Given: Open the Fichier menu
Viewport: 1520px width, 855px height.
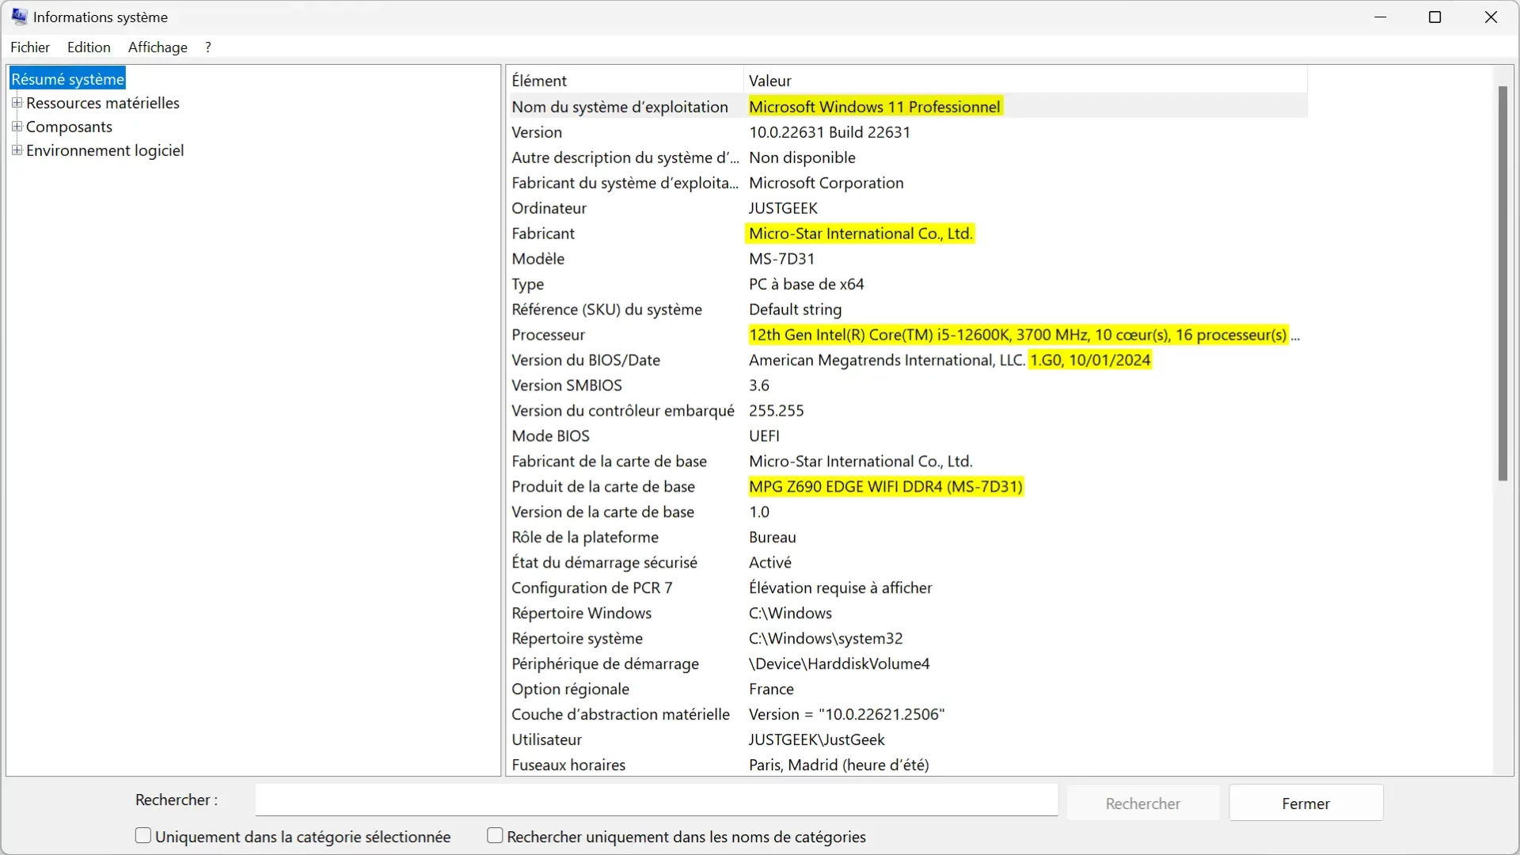Looking at the screenshot, I should pos(30,47).
